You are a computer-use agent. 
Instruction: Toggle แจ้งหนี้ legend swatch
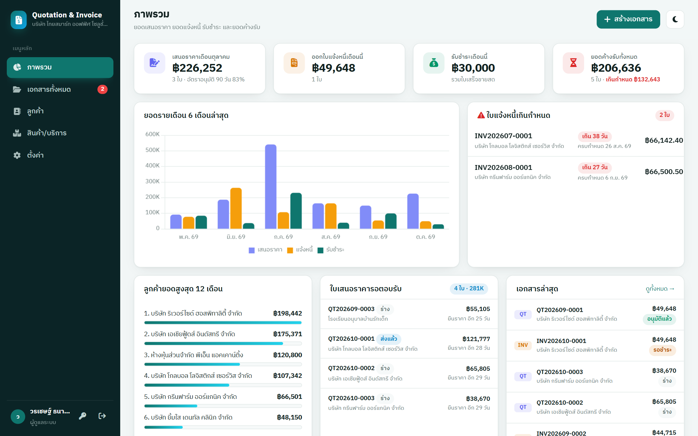290,250
